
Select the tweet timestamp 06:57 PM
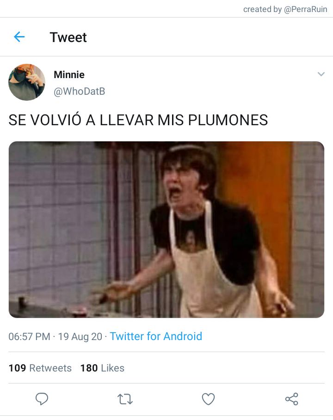click(x=29, y=336)
